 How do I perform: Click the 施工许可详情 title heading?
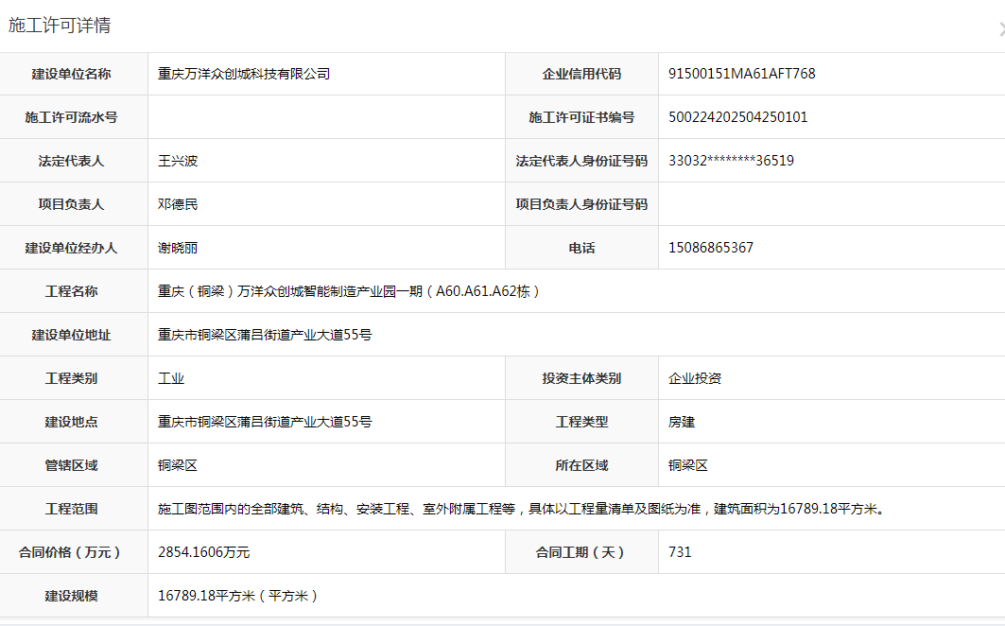(60, 26)
